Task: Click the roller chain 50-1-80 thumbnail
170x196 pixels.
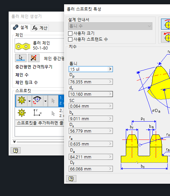Action: coord(23,46)
